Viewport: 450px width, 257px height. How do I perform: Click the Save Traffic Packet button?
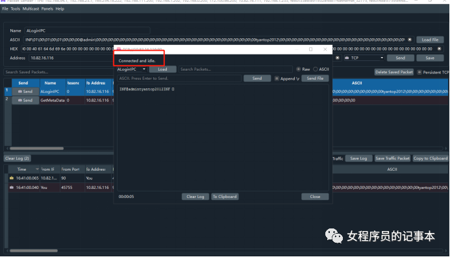click(x=392, y=158)
